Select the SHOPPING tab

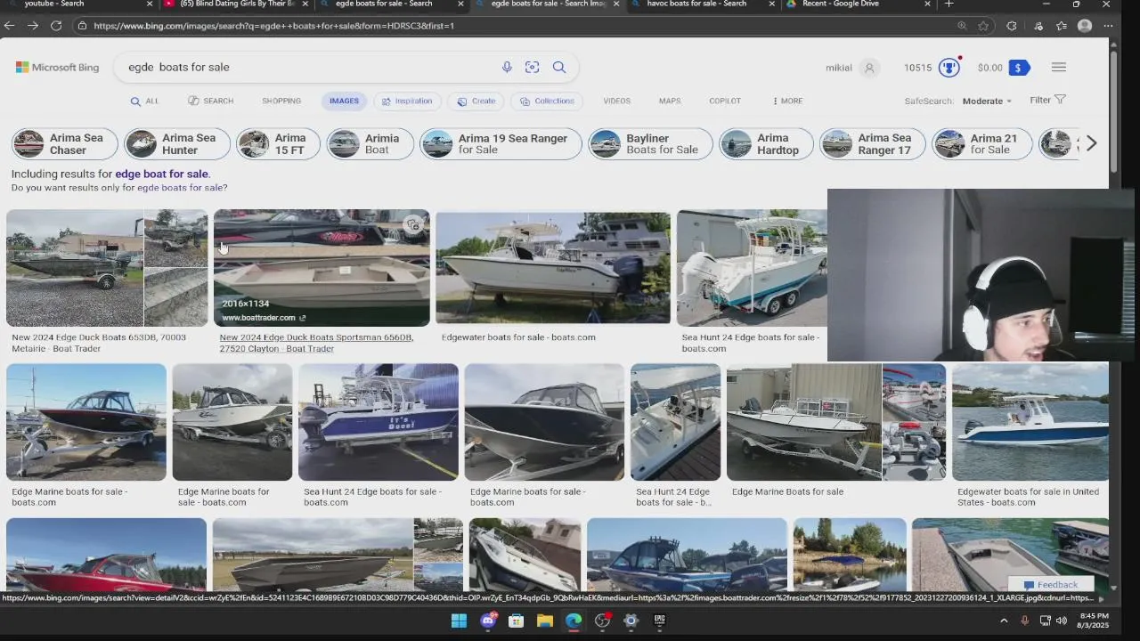coord(281,101)
